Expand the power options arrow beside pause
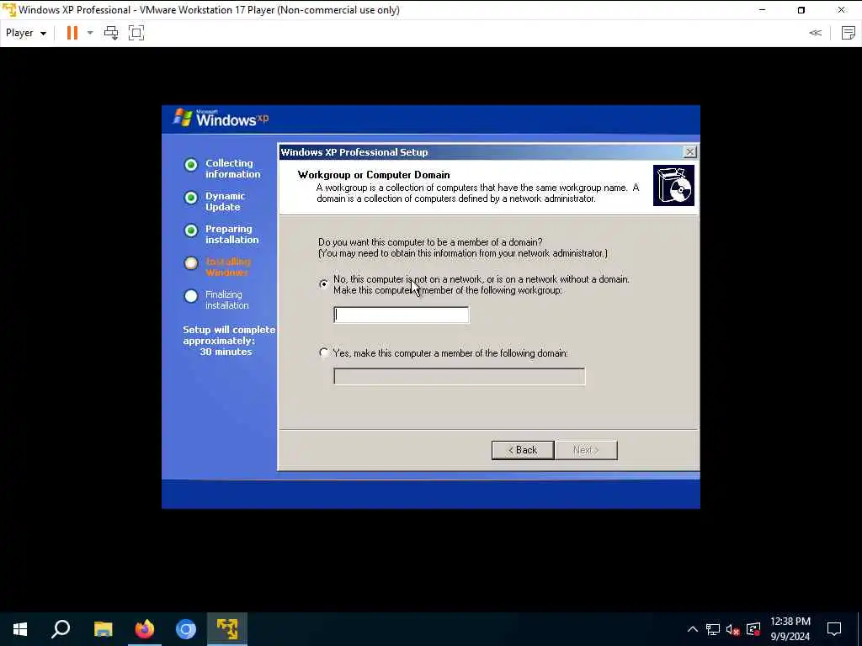Image resolution: width=862 pixels, height=646 pixels. 90,33
